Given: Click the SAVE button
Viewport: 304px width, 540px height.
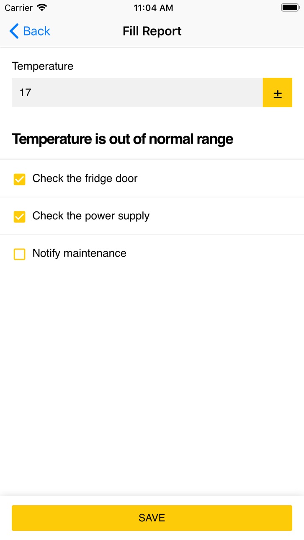Looking at the screenshot, I should [152, 518].
